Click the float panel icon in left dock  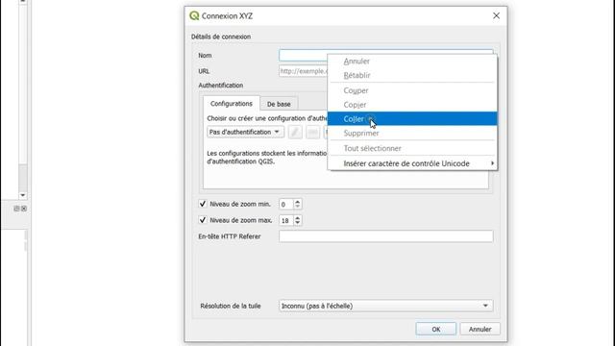[x=16, y=209]
